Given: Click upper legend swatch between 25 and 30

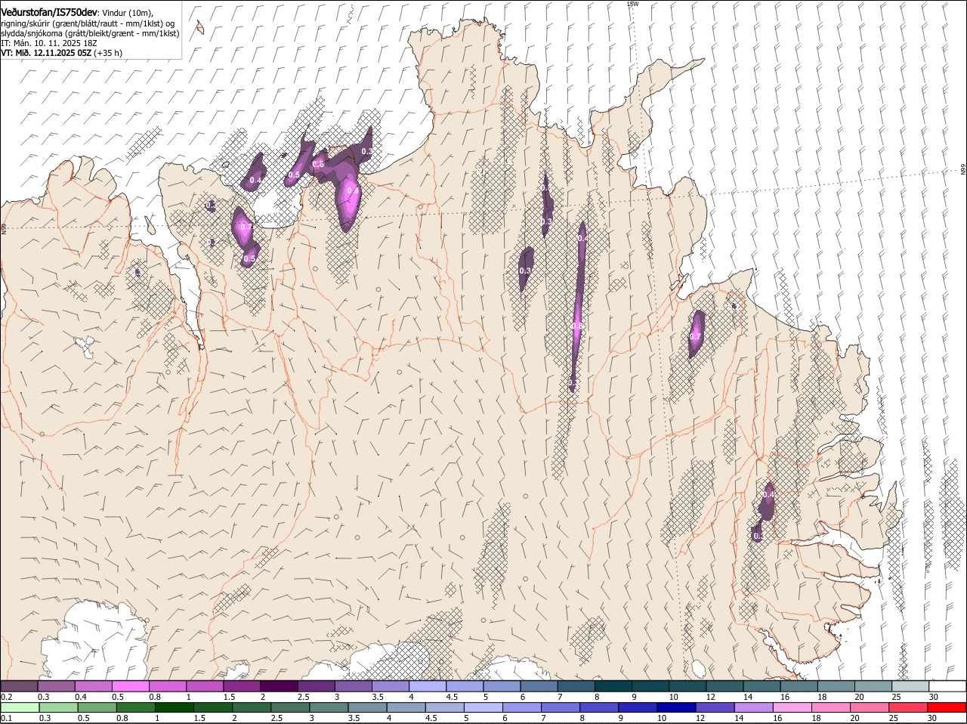Looking at the screenshot, I should click(910, 685).
